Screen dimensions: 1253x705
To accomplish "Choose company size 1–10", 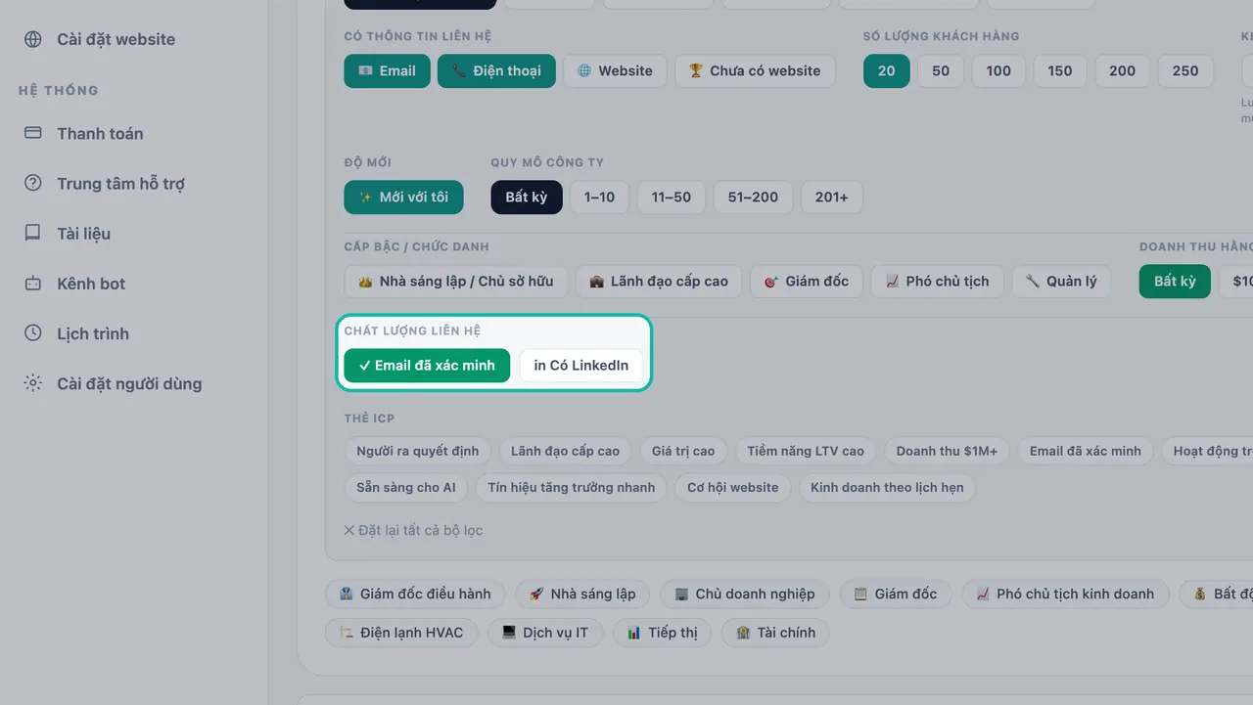I will click(x=599, y=197).
